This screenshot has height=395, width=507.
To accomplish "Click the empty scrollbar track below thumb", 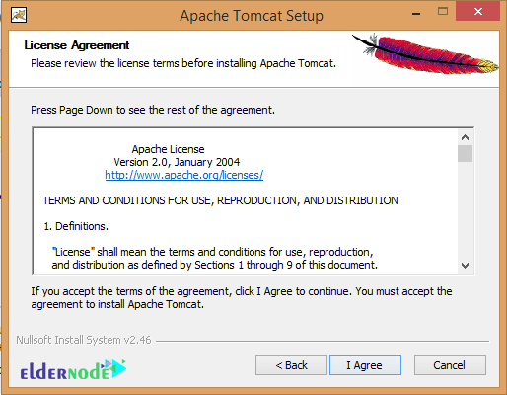I will 465,210.
